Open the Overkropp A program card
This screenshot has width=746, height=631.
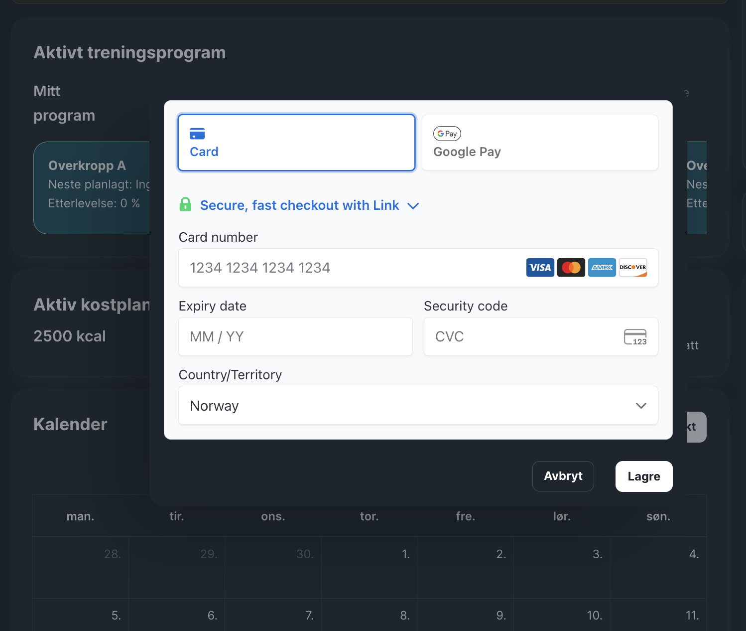[x=92, y=188]
